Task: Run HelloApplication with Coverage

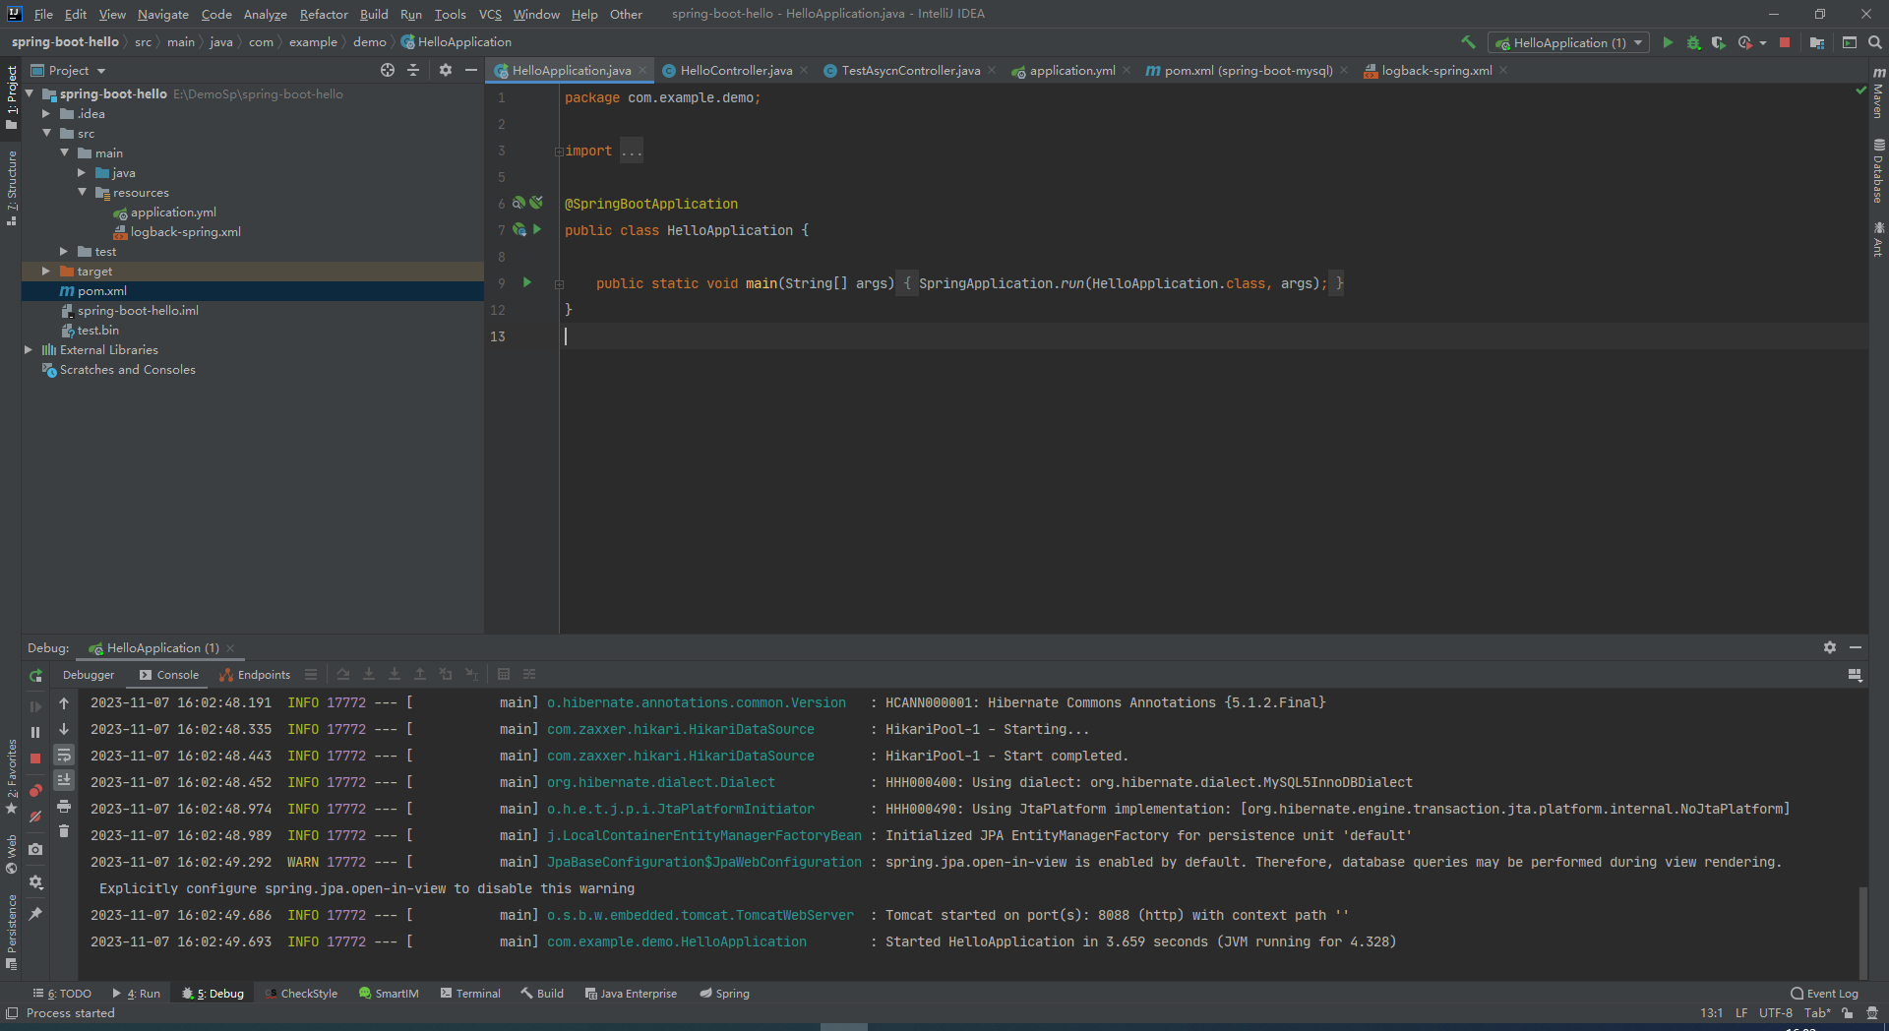Action: (1718, 42)
